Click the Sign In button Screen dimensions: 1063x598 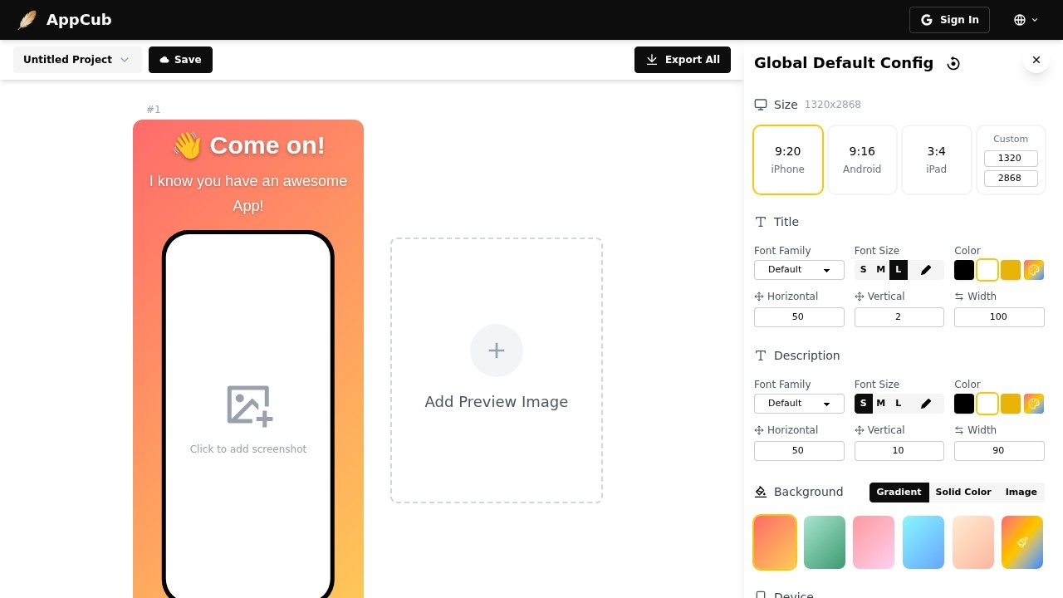(x=949, y=20)
